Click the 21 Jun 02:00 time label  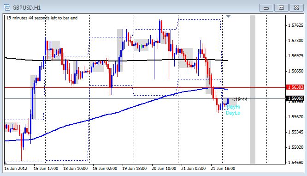click(x=194, y=169)
